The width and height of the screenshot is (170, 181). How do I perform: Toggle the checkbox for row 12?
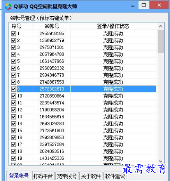click(x=14, y=110)
